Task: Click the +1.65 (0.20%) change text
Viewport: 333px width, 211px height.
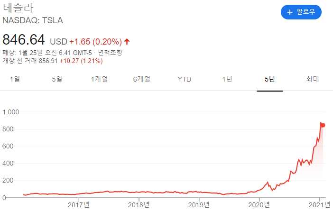Action: 95,42
